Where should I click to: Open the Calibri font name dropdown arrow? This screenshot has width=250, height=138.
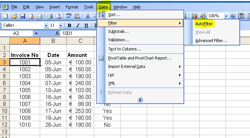click(46, 26)
